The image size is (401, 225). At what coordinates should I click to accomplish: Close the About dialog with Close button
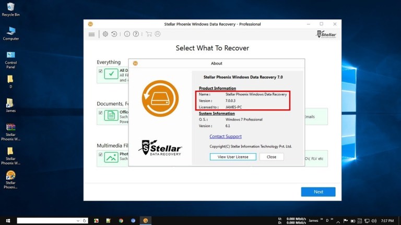(272, 157)
